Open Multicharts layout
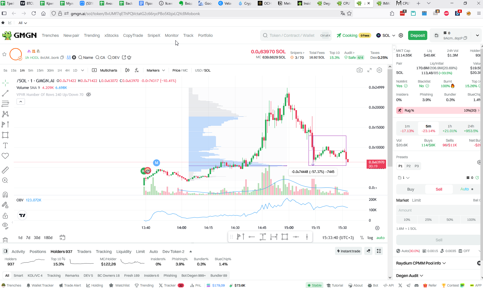This screenshot has height=288, width=483. 105,70
